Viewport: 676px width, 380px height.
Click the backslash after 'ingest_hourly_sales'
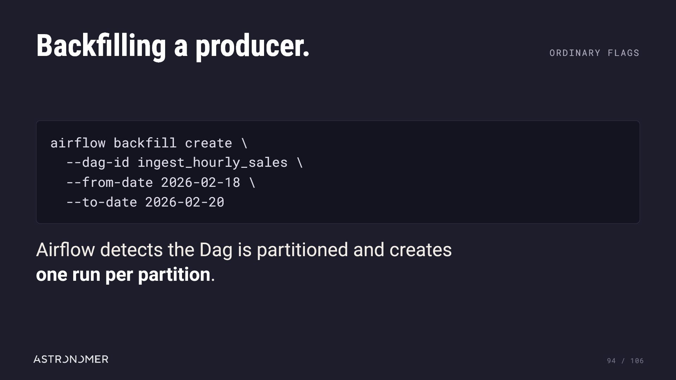click(299, 163)
